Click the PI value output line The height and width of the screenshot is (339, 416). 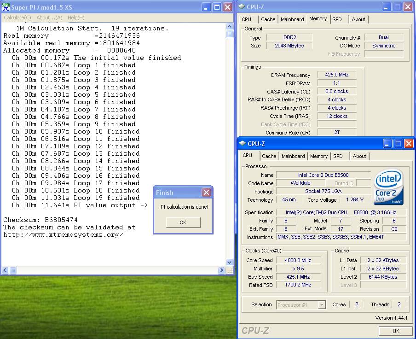(x=80, y=205)
